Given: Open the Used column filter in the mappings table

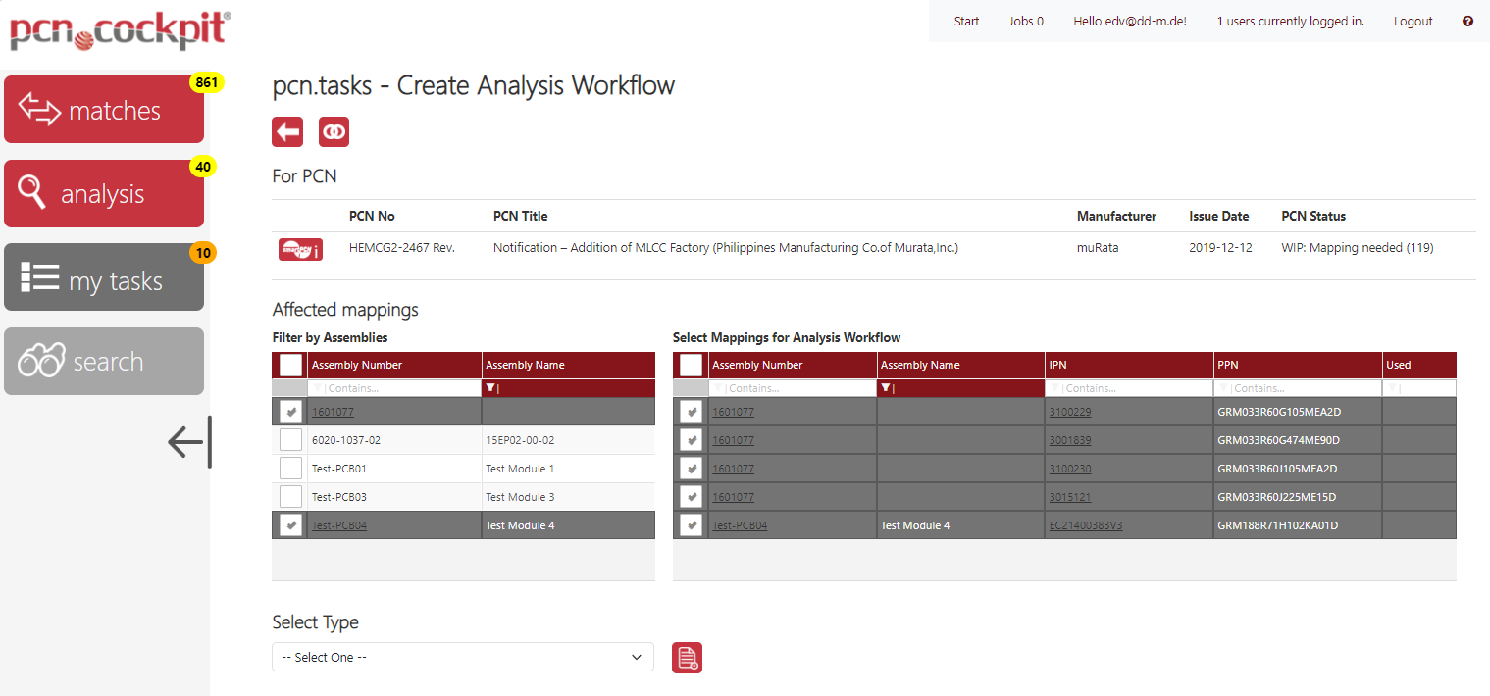Looking at the screenshot, I should [1390, 388].
